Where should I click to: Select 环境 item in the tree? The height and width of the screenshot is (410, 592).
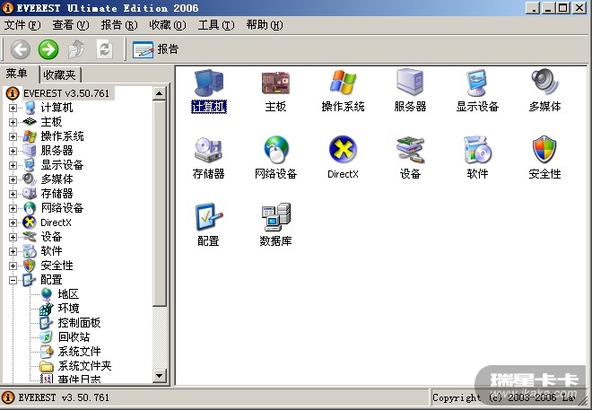[60, 309]
